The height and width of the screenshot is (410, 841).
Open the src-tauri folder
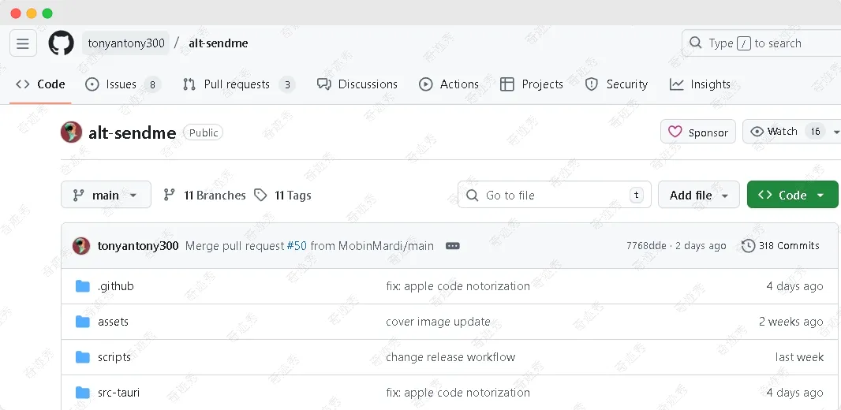tap(118, 393)
